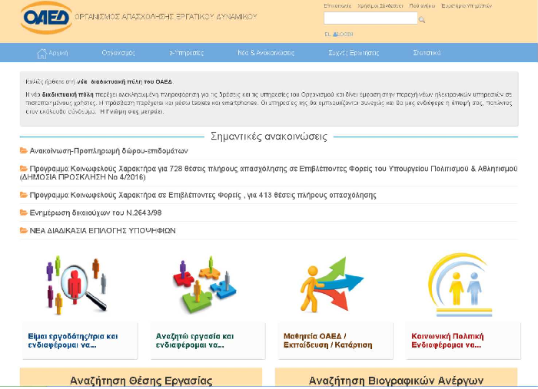Screen dimensions: 538x389
Task: Click inside the search text field
Action: coord(370,18)
